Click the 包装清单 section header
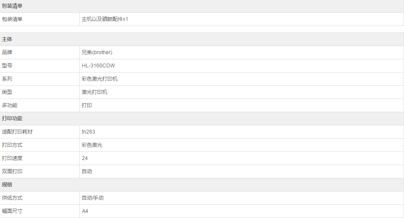Image resolution: width=404 pixels, height=218 pixels. pyautogui.click(x=12, y=6)
